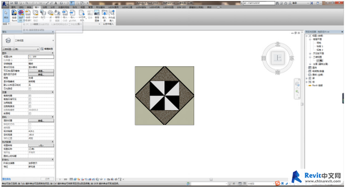This screenshot has height=187, width=346.
Task: Click the Properties help link
Action: coord(6,179)
